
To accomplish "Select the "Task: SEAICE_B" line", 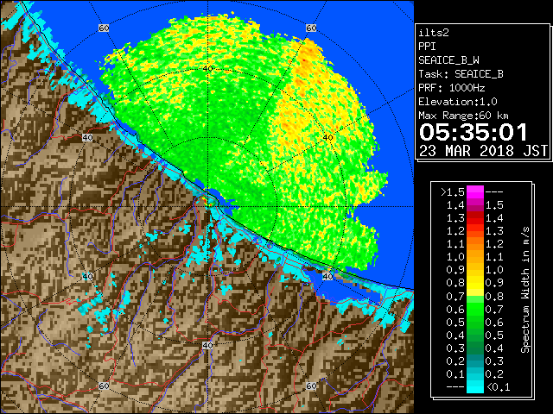I will pyautogui.click(x=461, y=74).
